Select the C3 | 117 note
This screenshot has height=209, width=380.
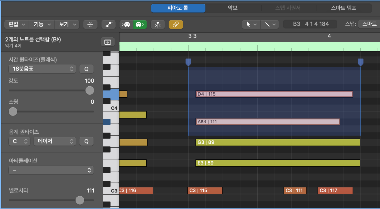tap(335, 191)
